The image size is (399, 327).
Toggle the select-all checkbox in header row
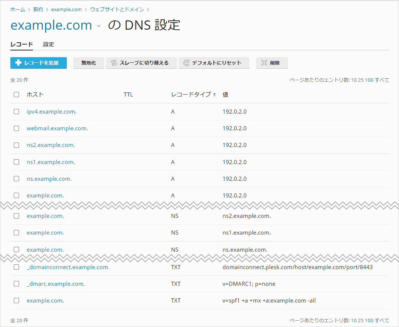[x=16, y=94]
